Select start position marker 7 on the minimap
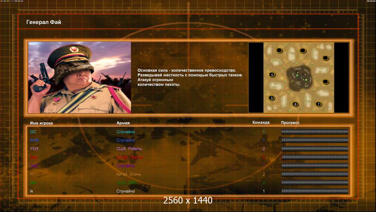 (x=318, y=104)
